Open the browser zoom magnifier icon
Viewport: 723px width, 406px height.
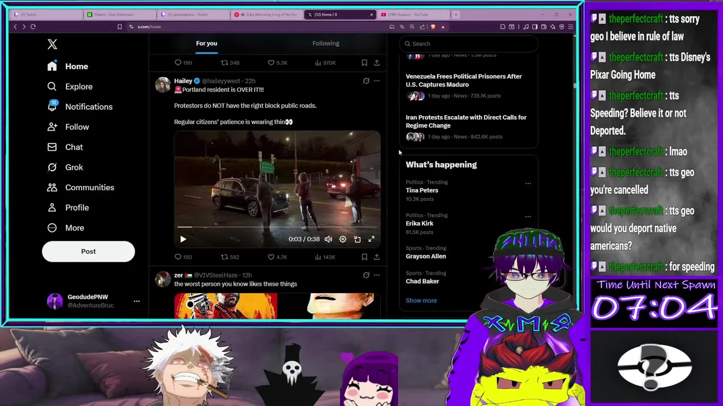coord(412,27)
